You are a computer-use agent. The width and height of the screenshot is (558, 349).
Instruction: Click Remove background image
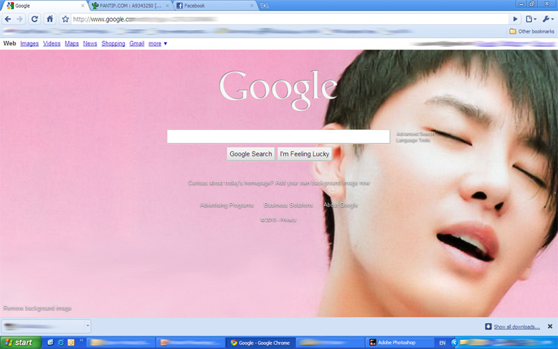coord(38,308)
